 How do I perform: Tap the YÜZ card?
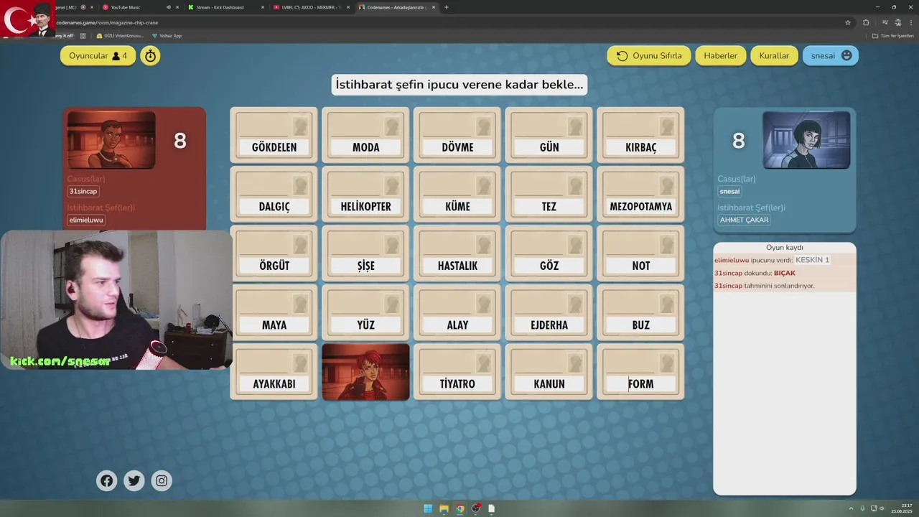[x=365, y=312]
